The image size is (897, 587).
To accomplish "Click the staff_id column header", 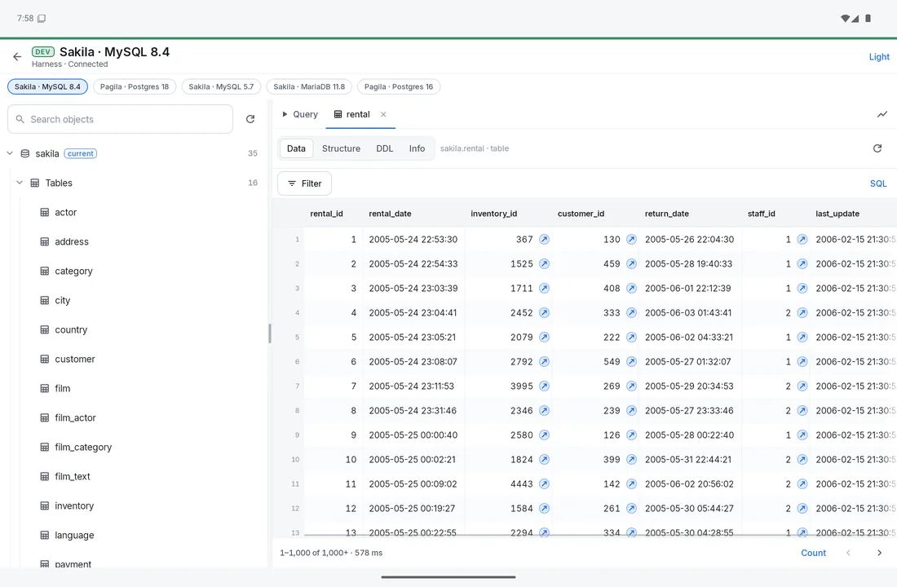I will coord(761,214).
